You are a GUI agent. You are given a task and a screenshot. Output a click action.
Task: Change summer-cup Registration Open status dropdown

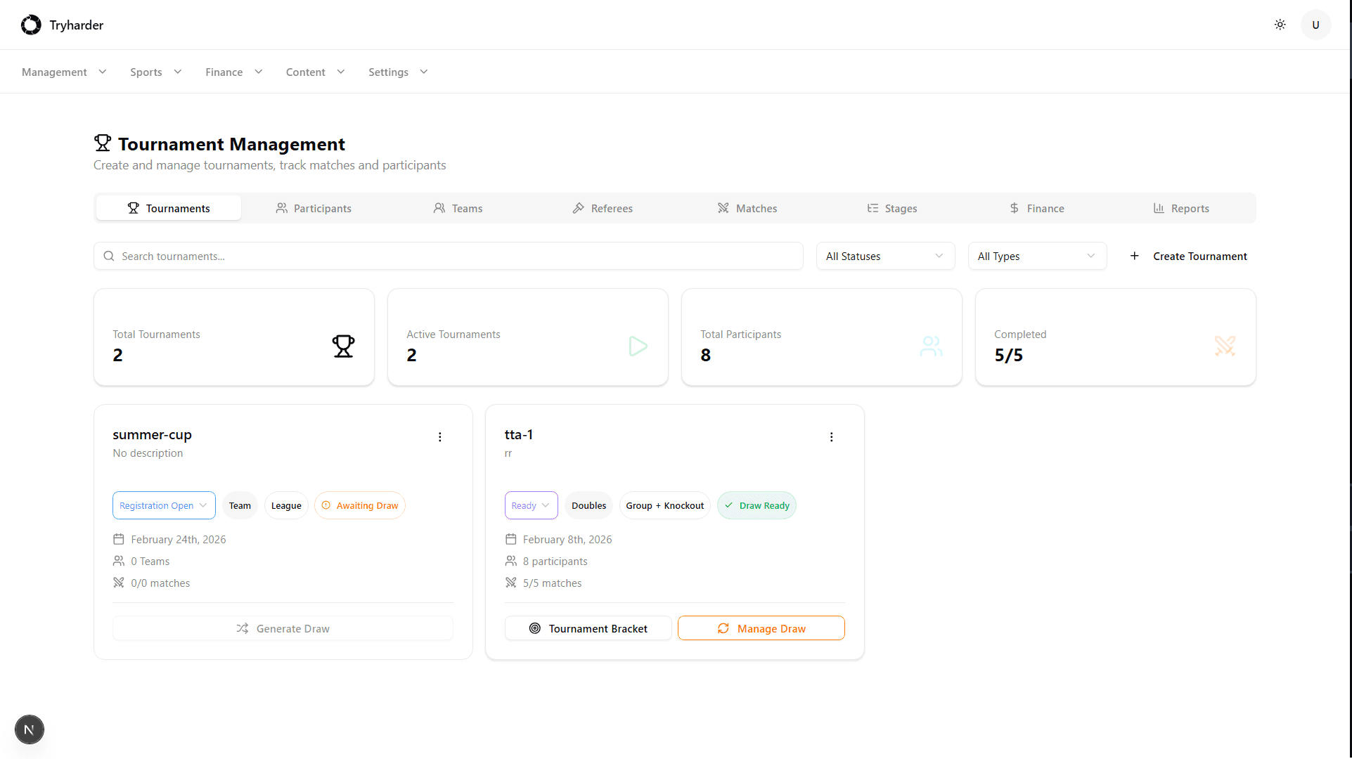164,506
